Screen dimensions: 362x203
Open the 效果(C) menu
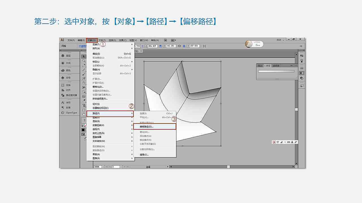tap(123, 40)
